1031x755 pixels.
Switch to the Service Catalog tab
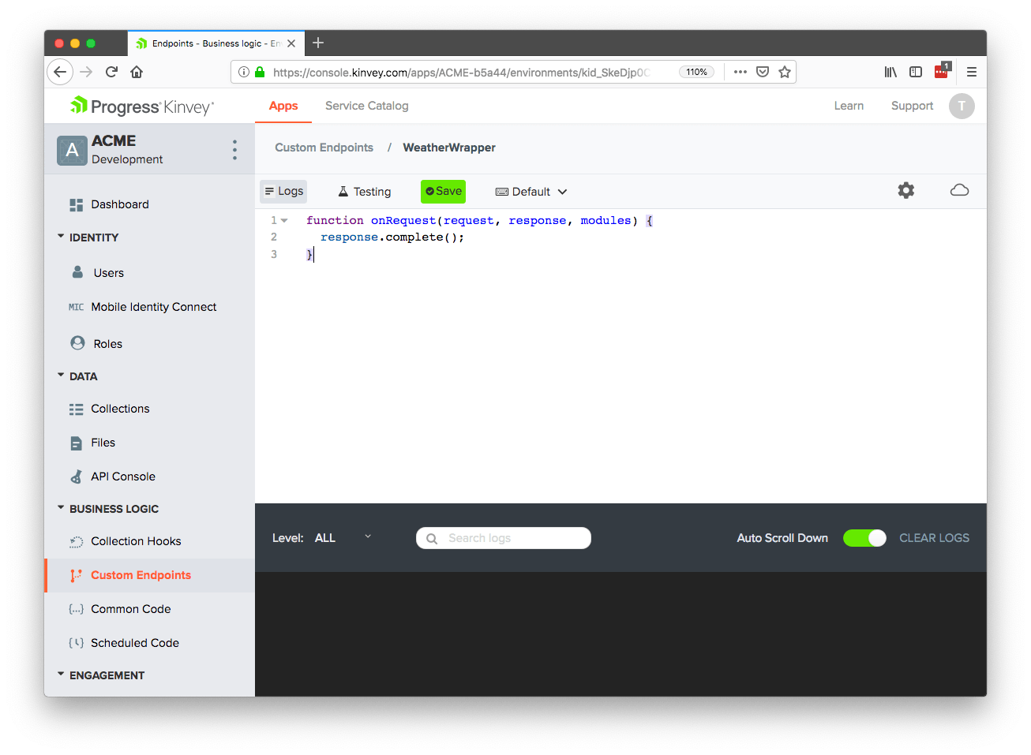click(366, 106)
